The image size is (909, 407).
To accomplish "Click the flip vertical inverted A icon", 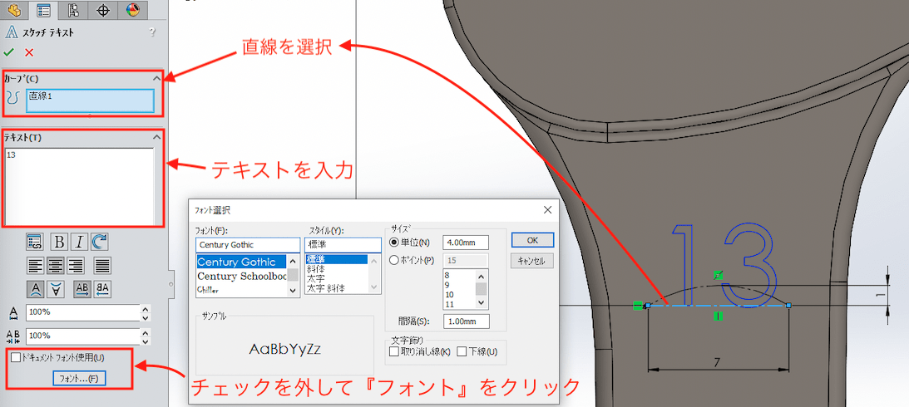I will pyautogui.click(x=57, y=288).
